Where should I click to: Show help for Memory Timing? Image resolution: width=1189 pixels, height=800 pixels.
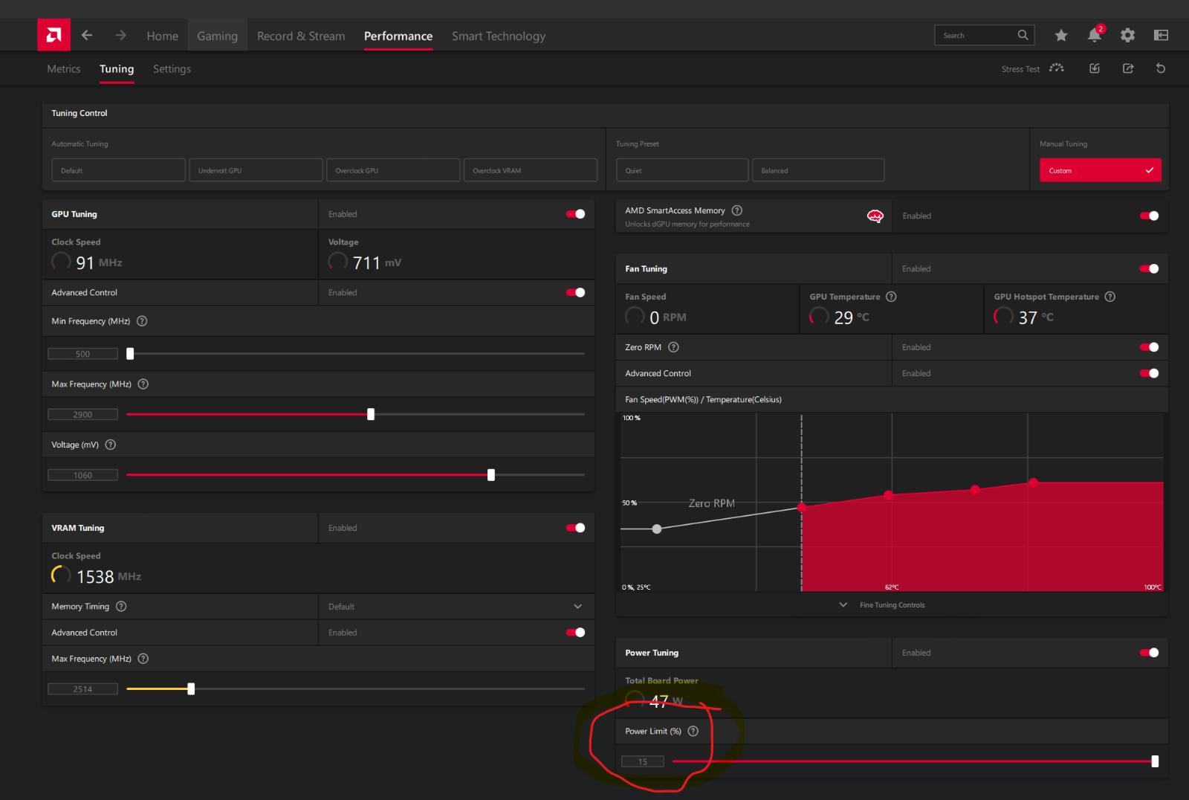coord(121,607)
